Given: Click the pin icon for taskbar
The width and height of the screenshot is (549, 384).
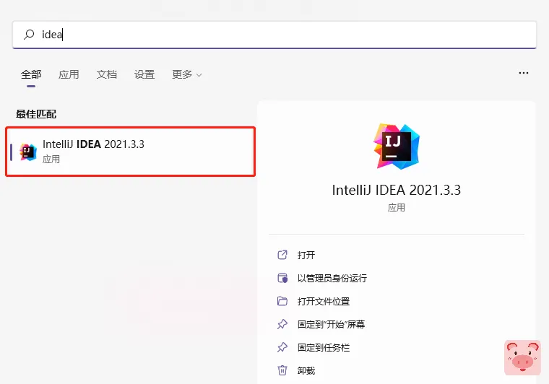Looking at the screenshot, I should pyautogui.click(x=282, y=347).
